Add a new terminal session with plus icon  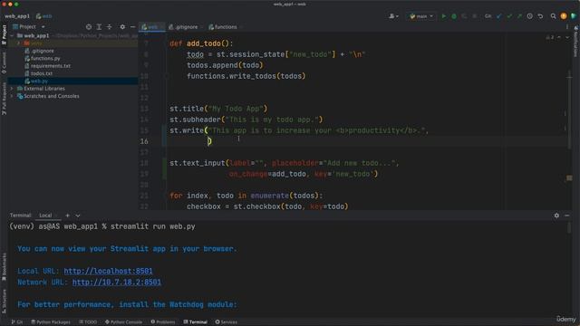coord(67,216)
